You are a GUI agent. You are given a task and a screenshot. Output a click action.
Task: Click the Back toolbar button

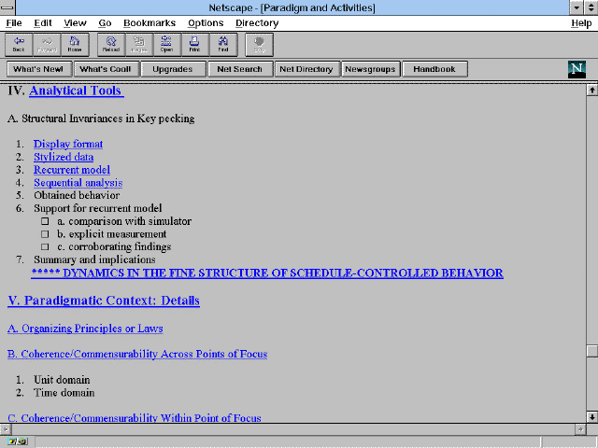(x=19, y=45)
